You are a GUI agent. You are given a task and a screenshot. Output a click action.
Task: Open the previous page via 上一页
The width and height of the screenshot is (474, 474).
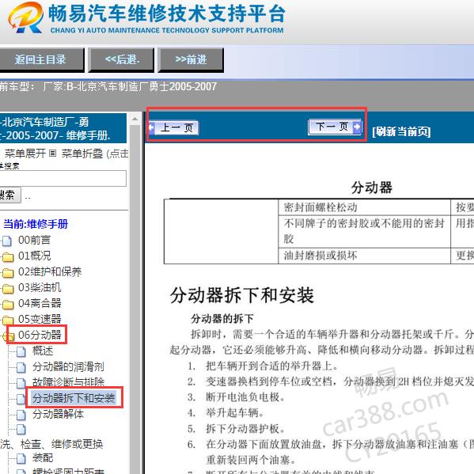(174, 127)
